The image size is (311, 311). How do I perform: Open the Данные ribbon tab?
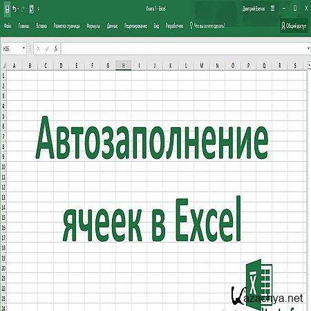point(112,26)
